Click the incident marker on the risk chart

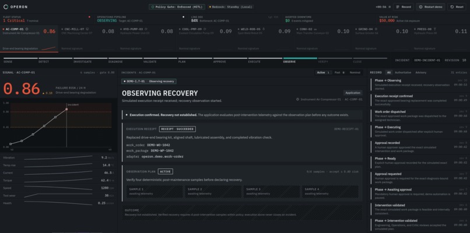66,110
